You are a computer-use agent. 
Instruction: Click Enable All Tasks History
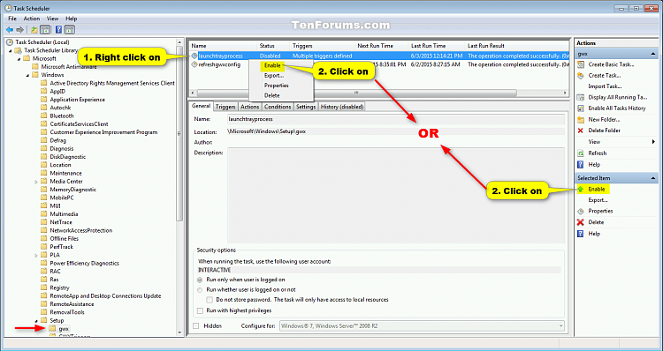click(617, 108)
